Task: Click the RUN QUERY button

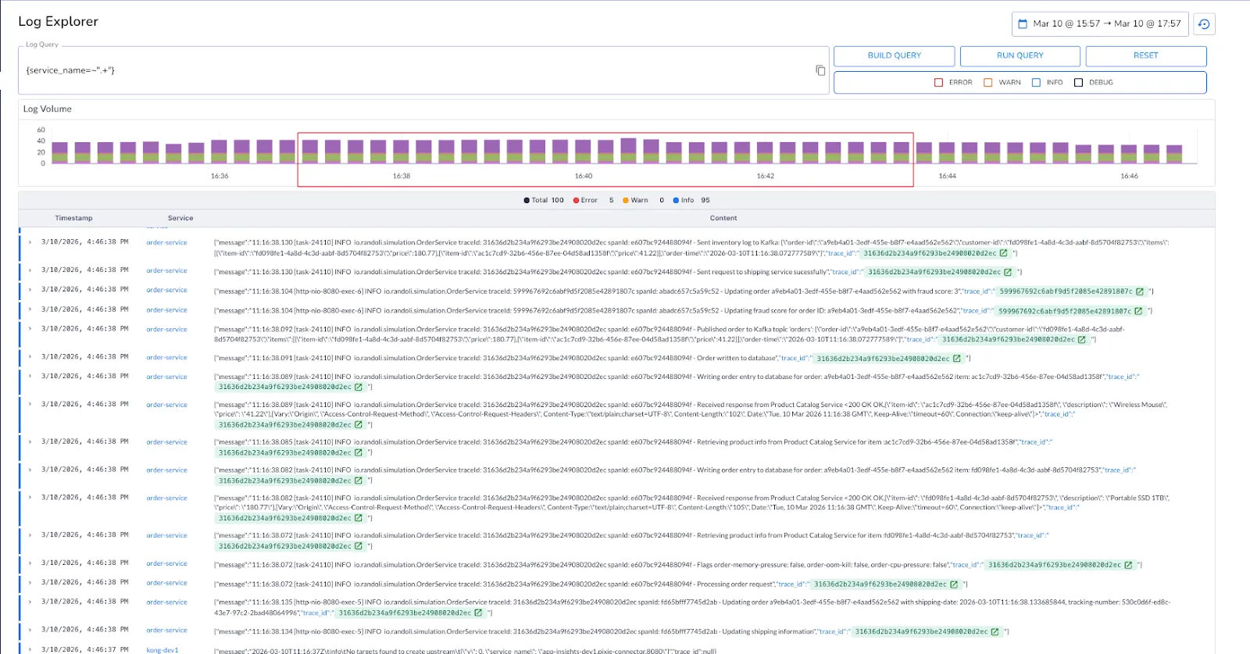Action: click(1020, 56)
